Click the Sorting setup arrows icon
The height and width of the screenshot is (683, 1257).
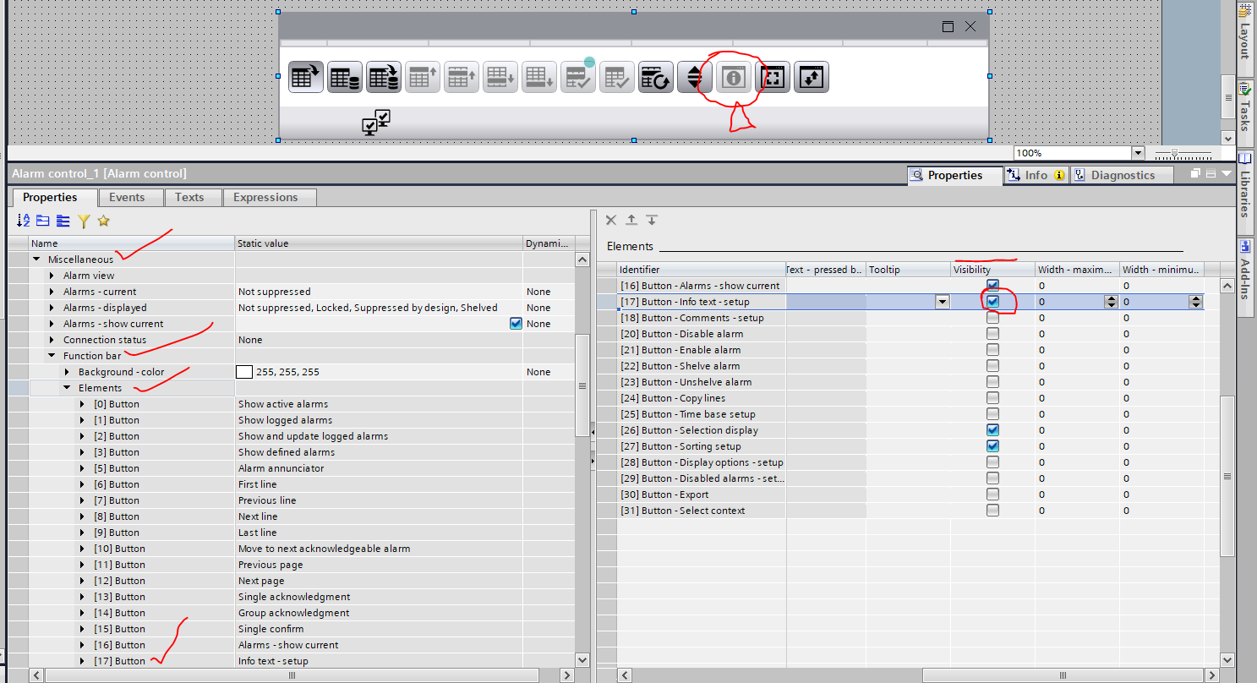[694, 77]
